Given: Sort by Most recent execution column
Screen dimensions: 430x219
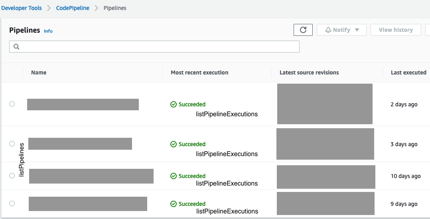Looking at the screenshot, I should 199,72.
